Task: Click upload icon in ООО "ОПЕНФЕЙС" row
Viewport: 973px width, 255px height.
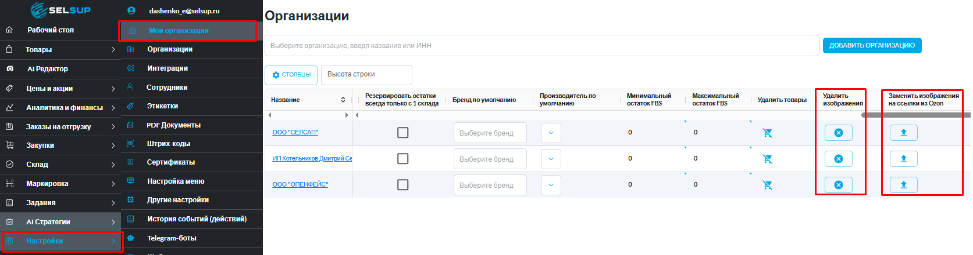Action: click(903, 185)
